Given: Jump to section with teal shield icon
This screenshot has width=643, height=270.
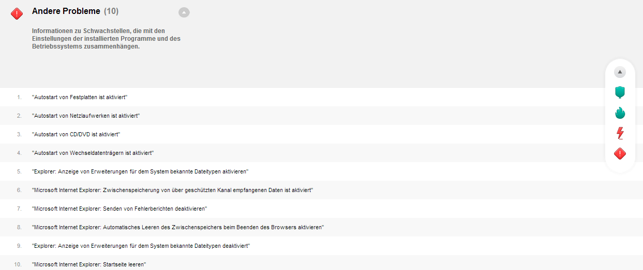Looking at the screenshot, I should (620, 92).
